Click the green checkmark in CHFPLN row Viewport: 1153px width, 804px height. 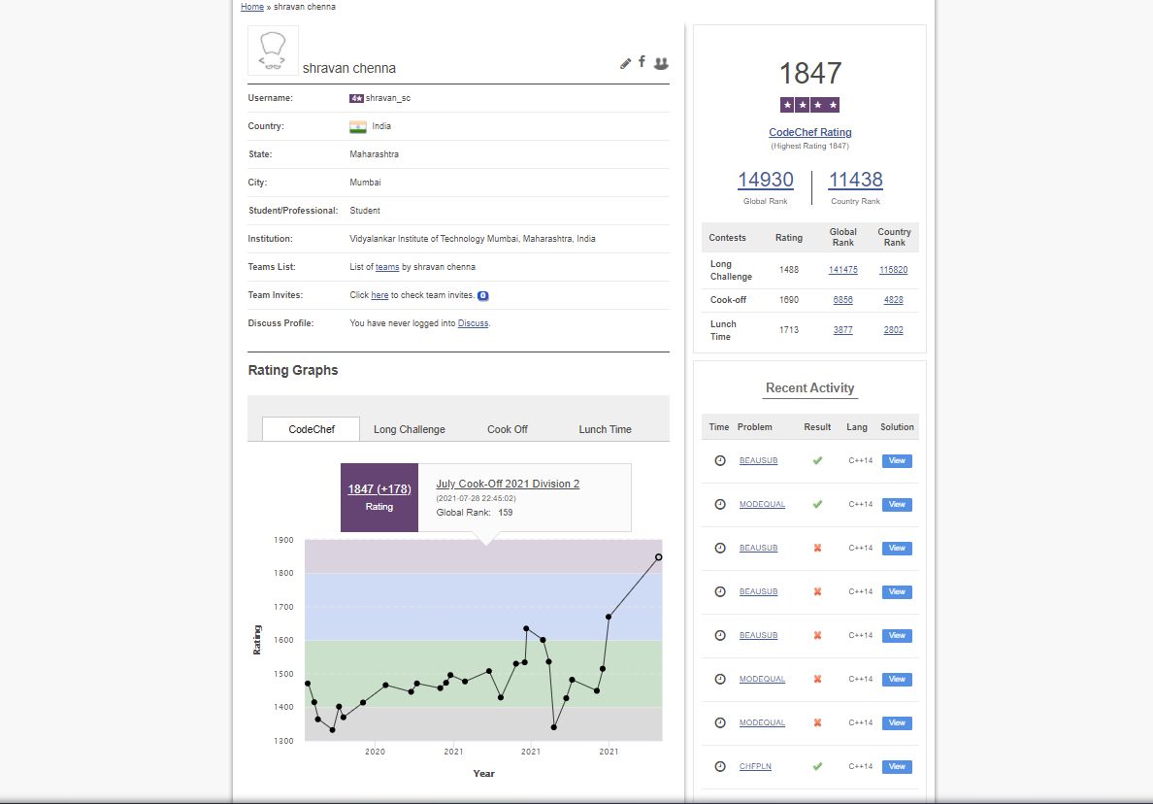tap(817, 766)
